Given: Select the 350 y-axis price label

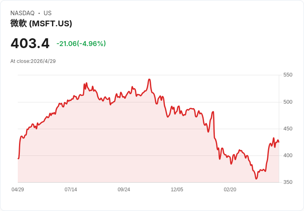Looking at the screenshot, I should click(287, 182).
